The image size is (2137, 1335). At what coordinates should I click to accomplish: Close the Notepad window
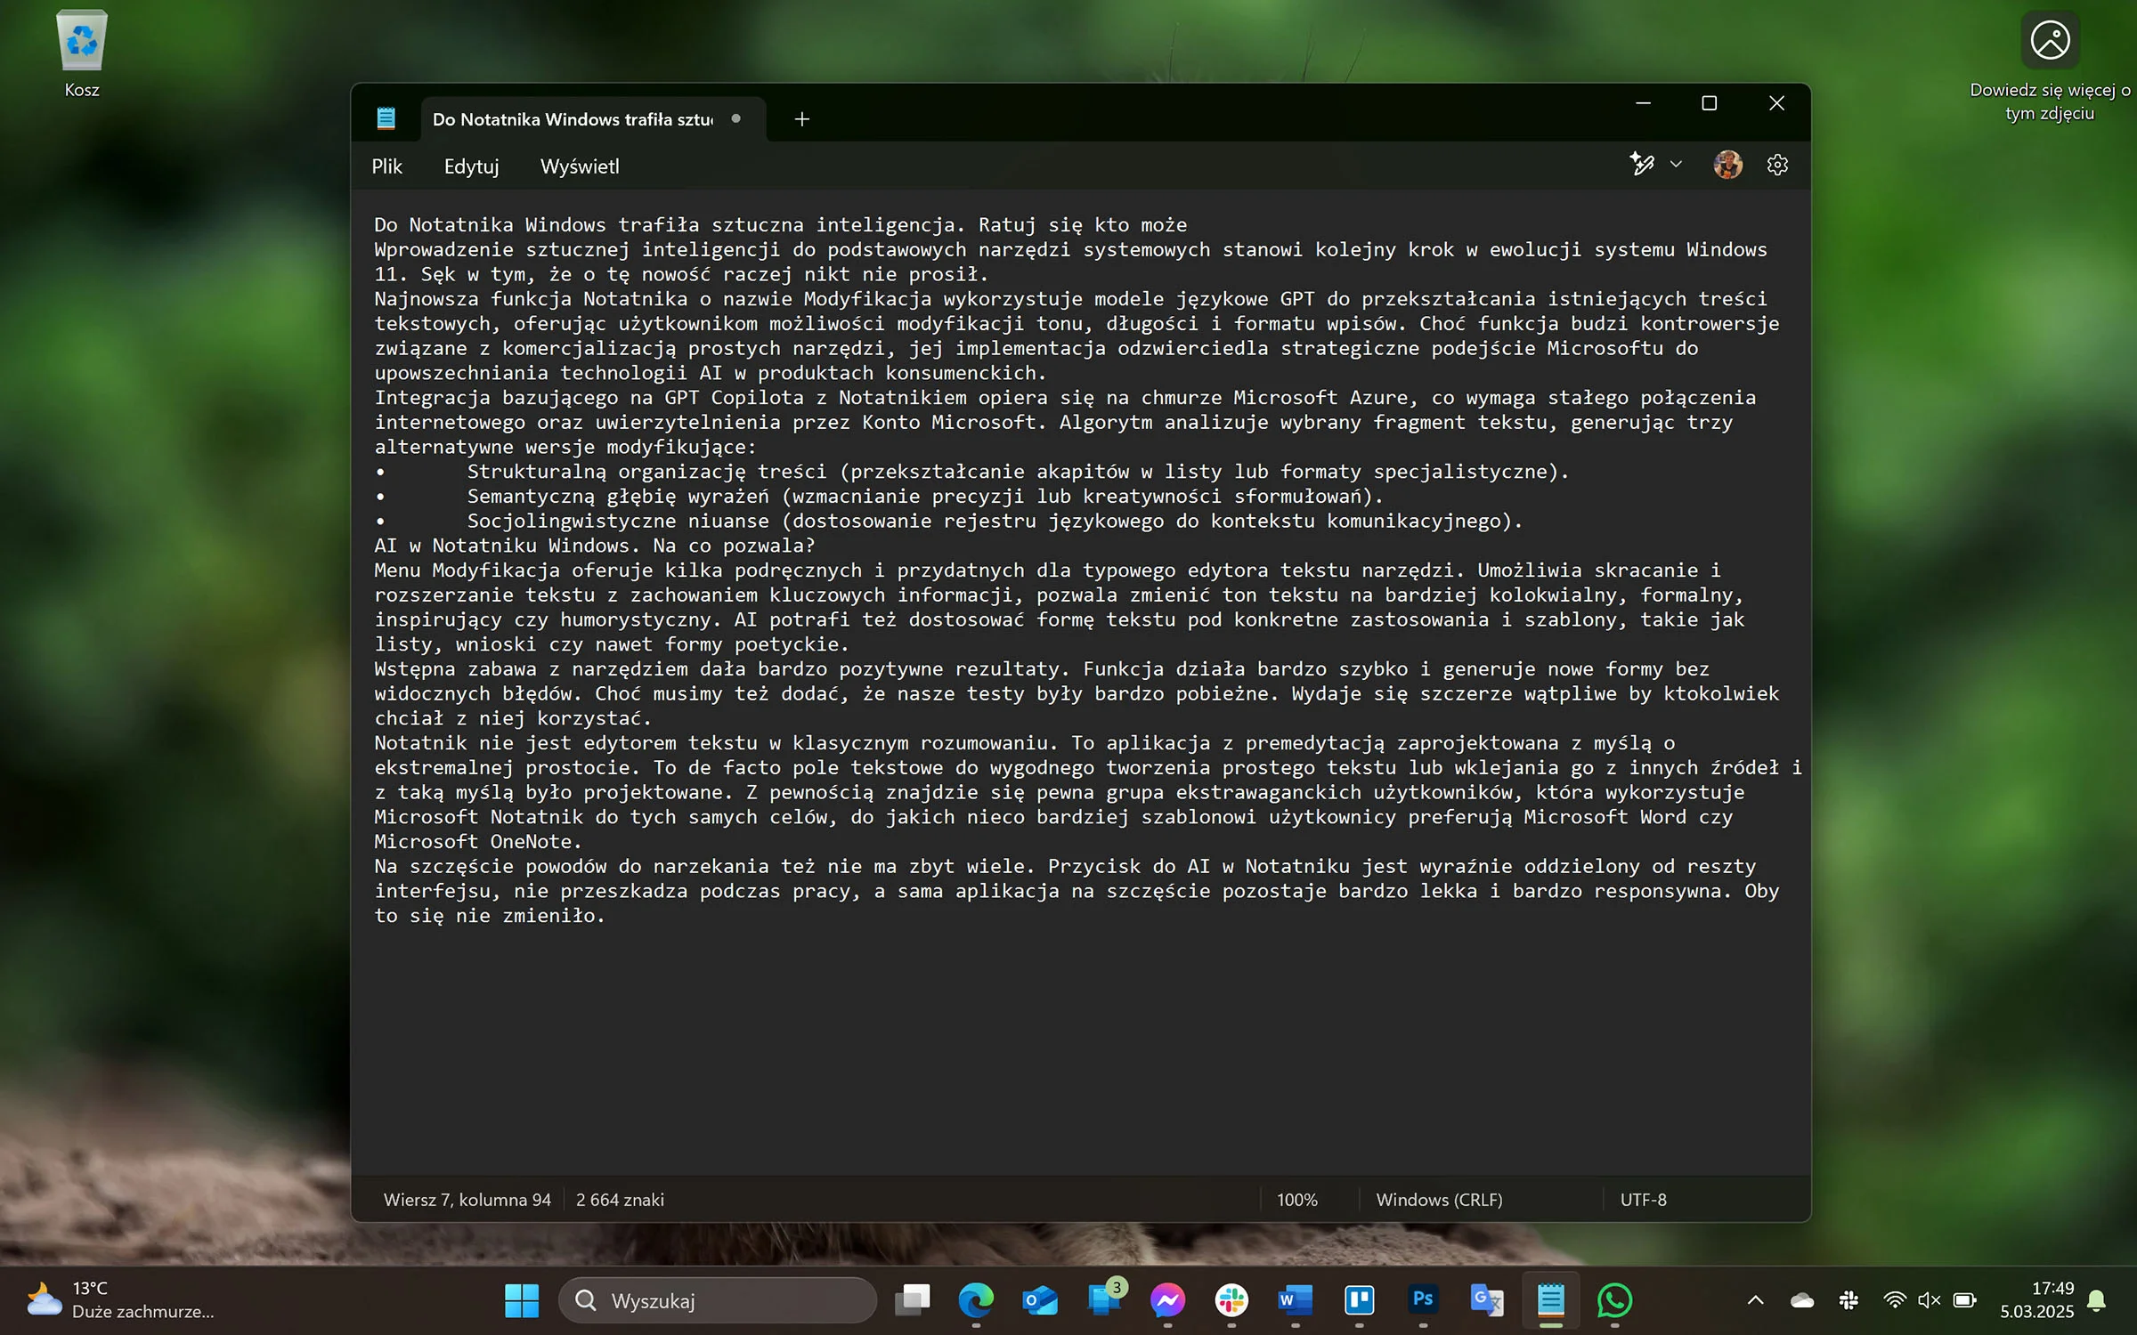click(x=1776, y=103)
